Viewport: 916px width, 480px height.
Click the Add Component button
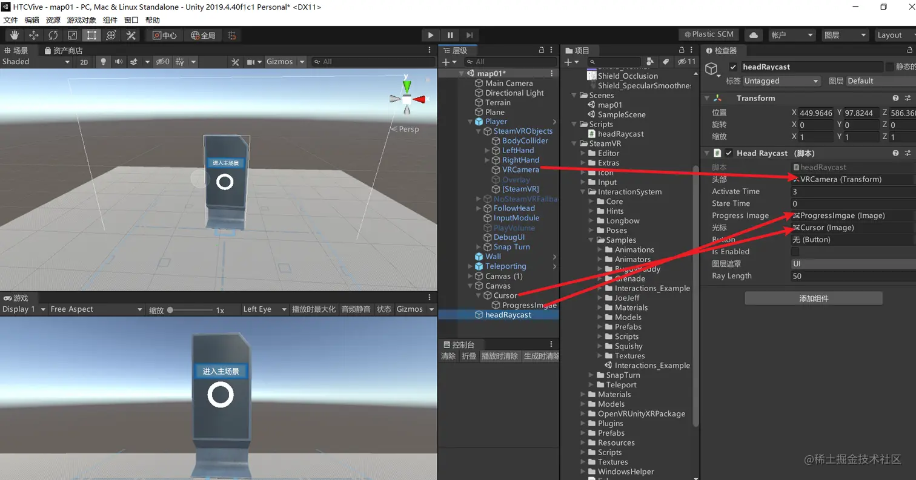pyautogui.click(x=814, y=298)
